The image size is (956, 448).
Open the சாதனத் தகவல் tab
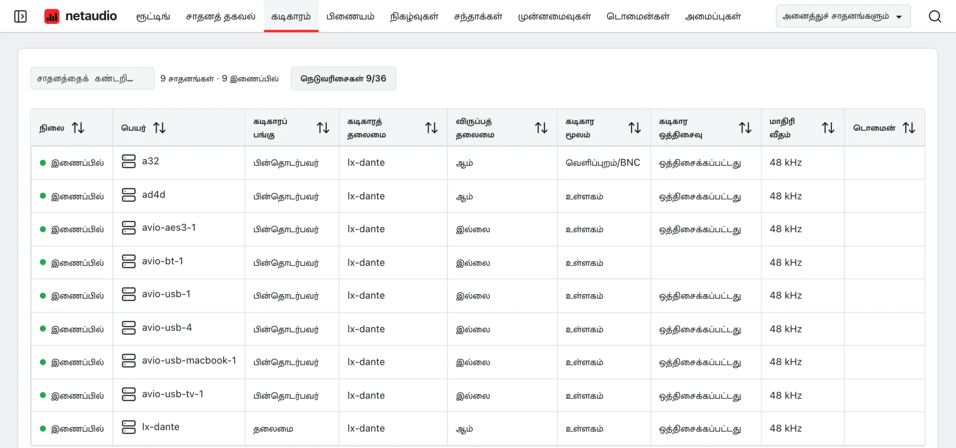coord(220,16)
